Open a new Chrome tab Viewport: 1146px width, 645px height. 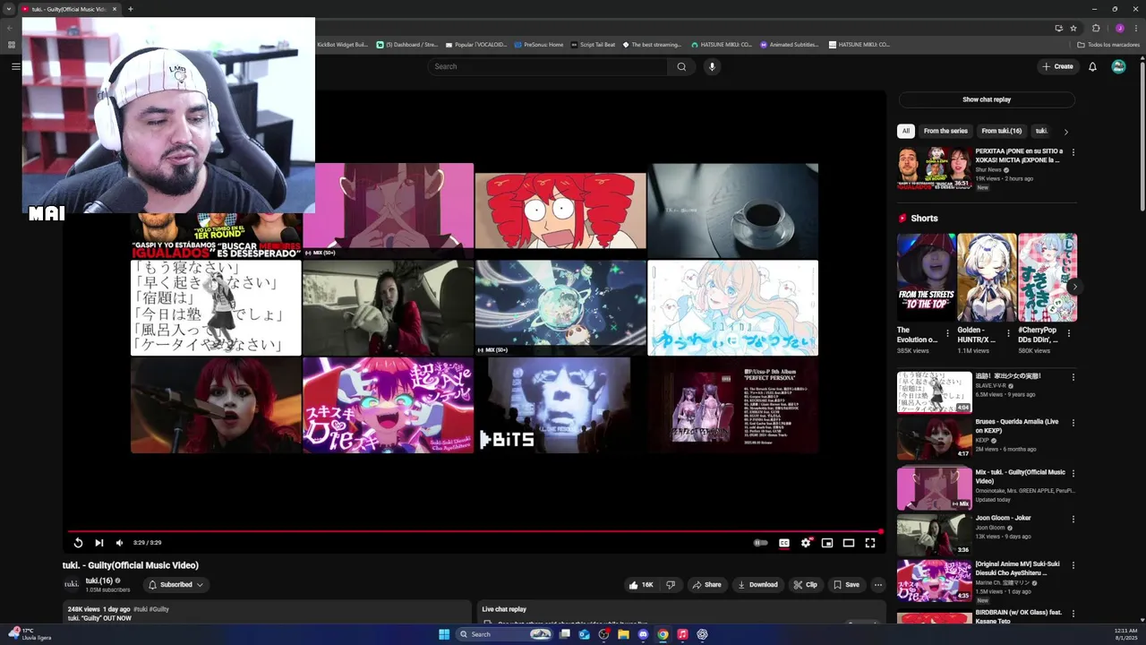click(131, 9)
